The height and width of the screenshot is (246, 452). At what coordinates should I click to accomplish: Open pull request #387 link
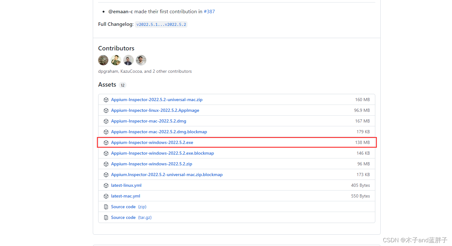[209, 11]
